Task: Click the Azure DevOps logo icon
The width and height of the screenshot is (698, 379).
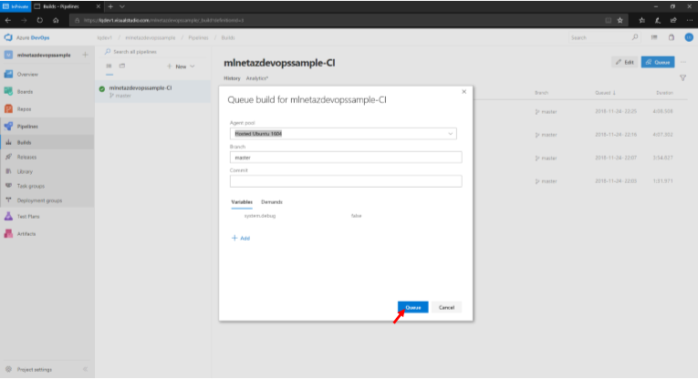Action: 8,37
